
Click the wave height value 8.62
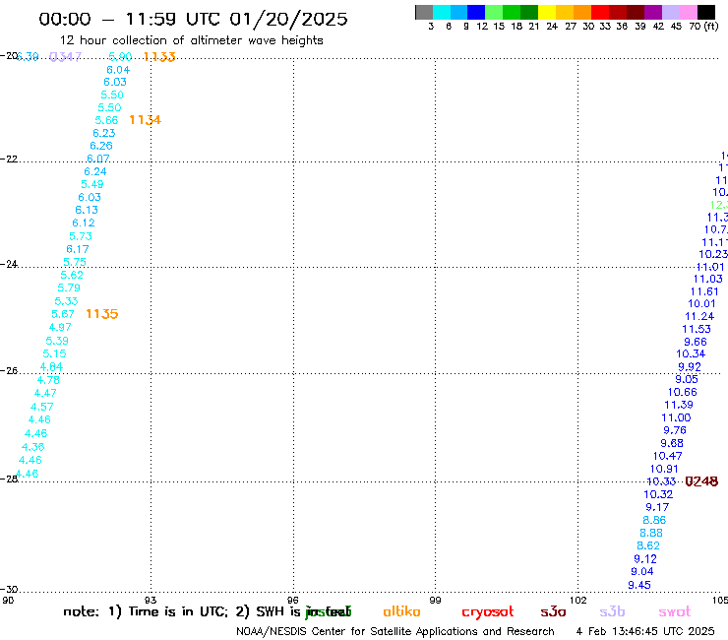pyautogui.click(x=648, y=545)
